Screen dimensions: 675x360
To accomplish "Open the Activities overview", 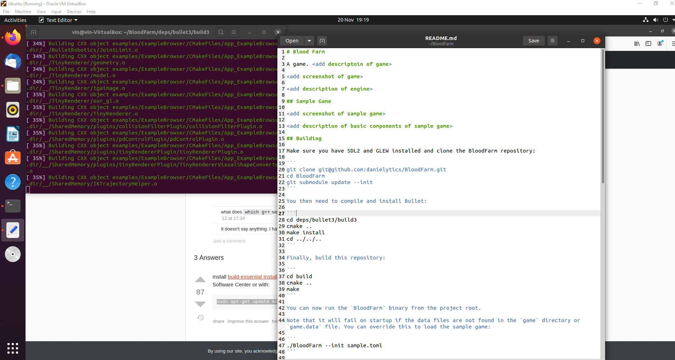I will (15, 20).
